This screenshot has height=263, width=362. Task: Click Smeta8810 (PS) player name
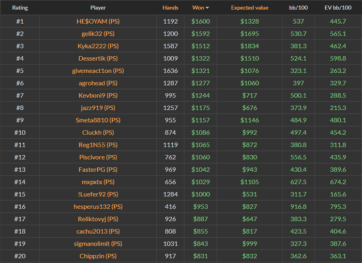coord(98,120)
